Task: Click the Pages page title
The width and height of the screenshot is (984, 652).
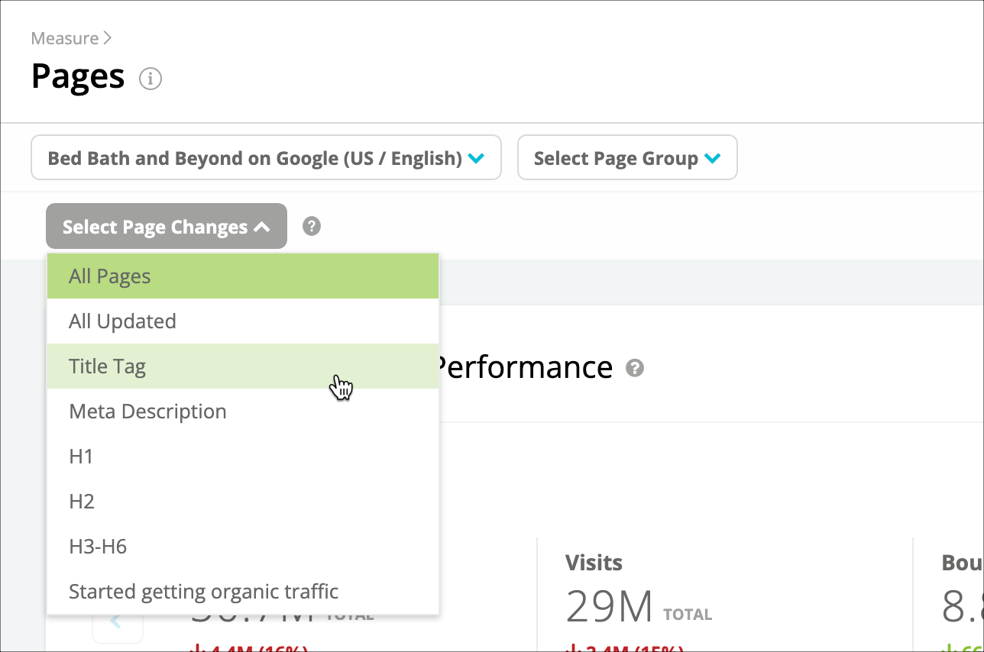Action: [78, 76]
